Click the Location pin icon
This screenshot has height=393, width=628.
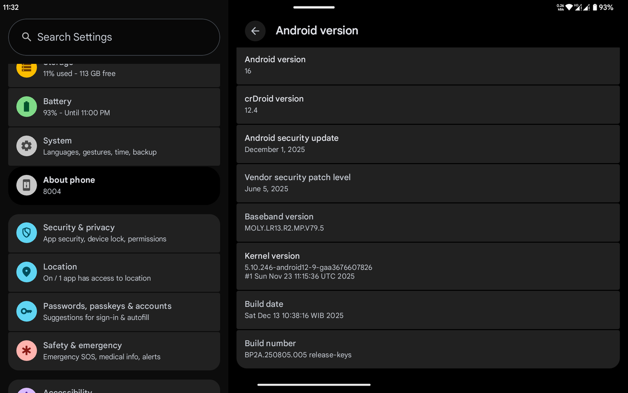26,272
